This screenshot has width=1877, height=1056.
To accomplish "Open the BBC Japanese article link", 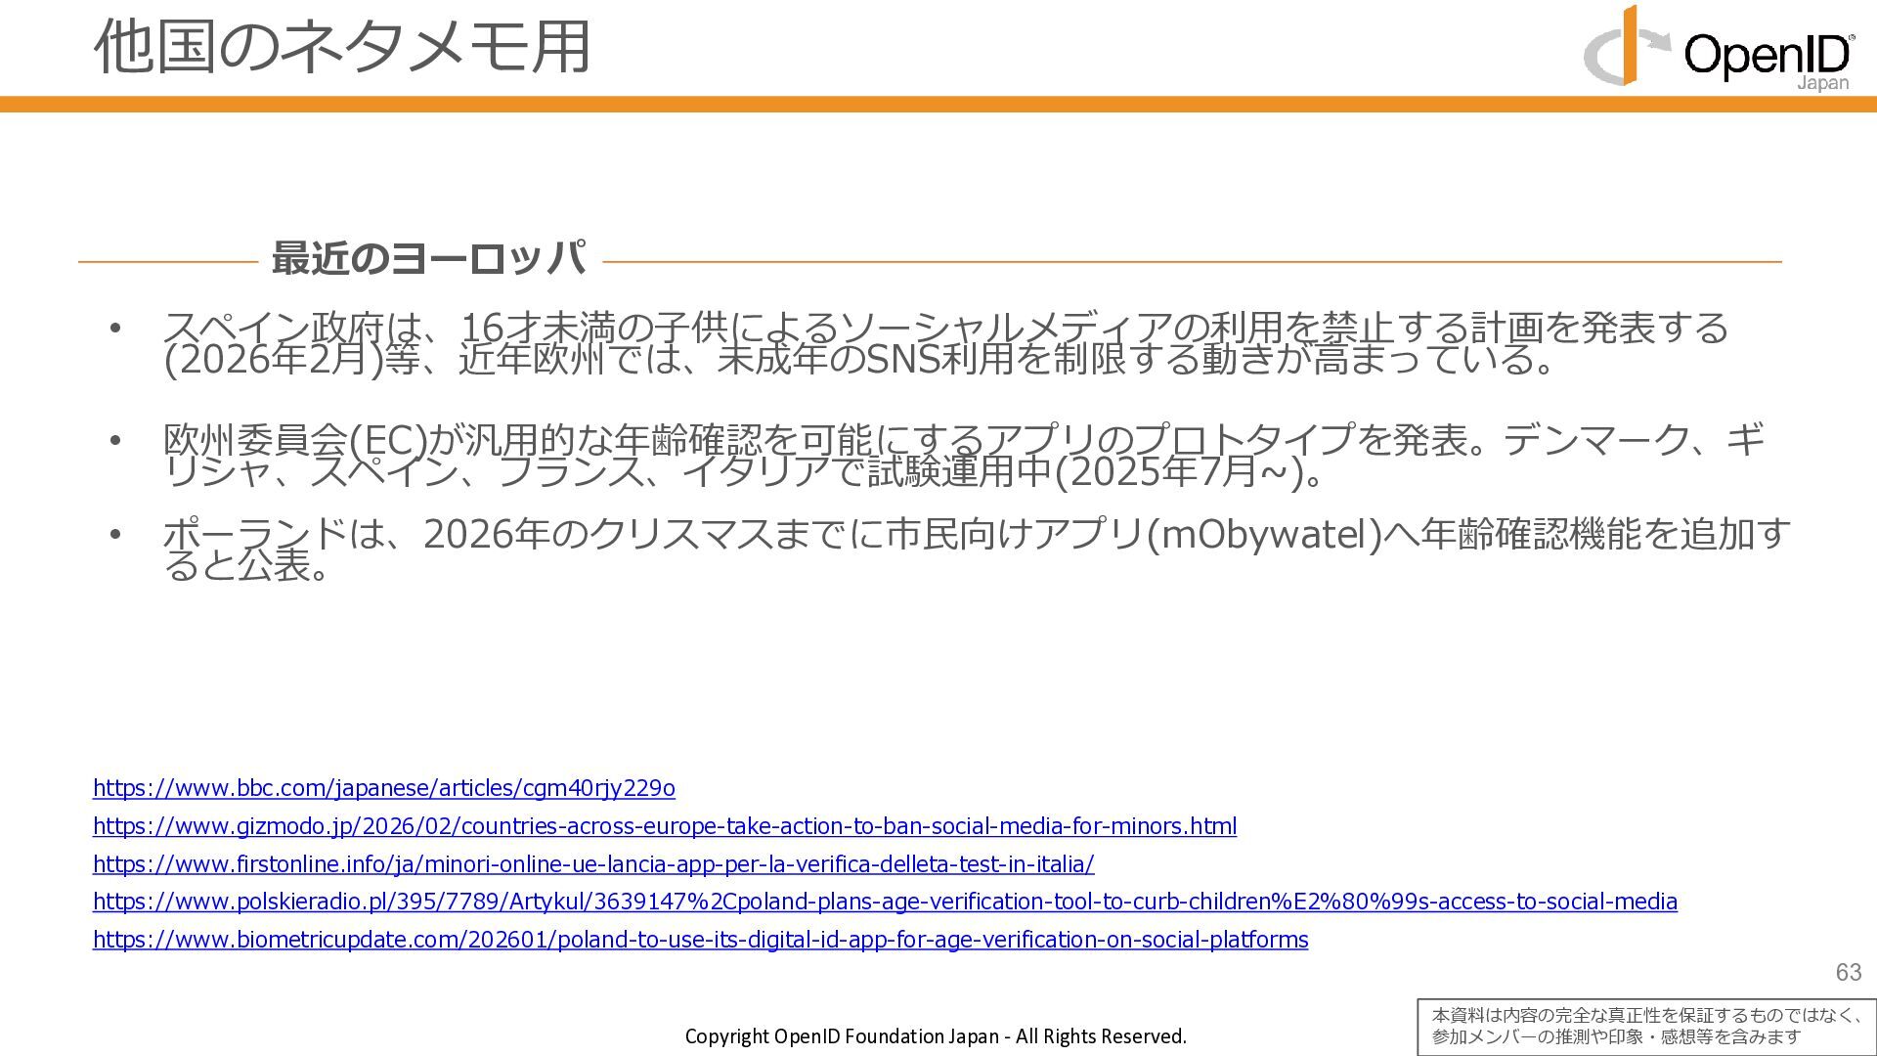I will (383, 788).
